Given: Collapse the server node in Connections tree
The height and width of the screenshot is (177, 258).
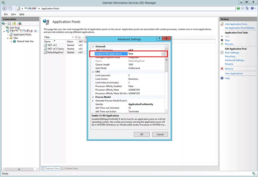Looking at the screenshot, I should [x=4, y=31].
